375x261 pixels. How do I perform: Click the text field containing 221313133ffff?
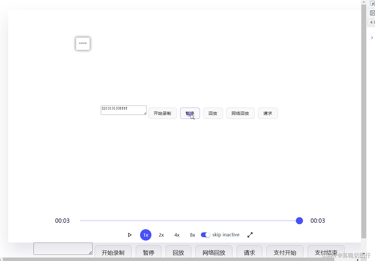click(124, 110)
